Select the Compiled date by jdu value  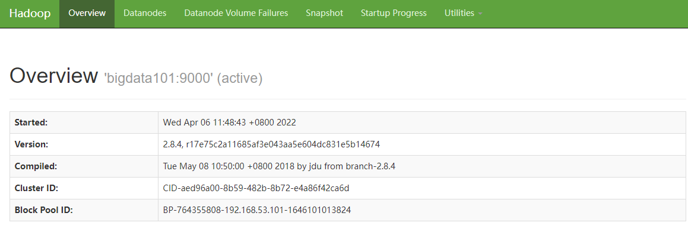(x=279, y=166)
